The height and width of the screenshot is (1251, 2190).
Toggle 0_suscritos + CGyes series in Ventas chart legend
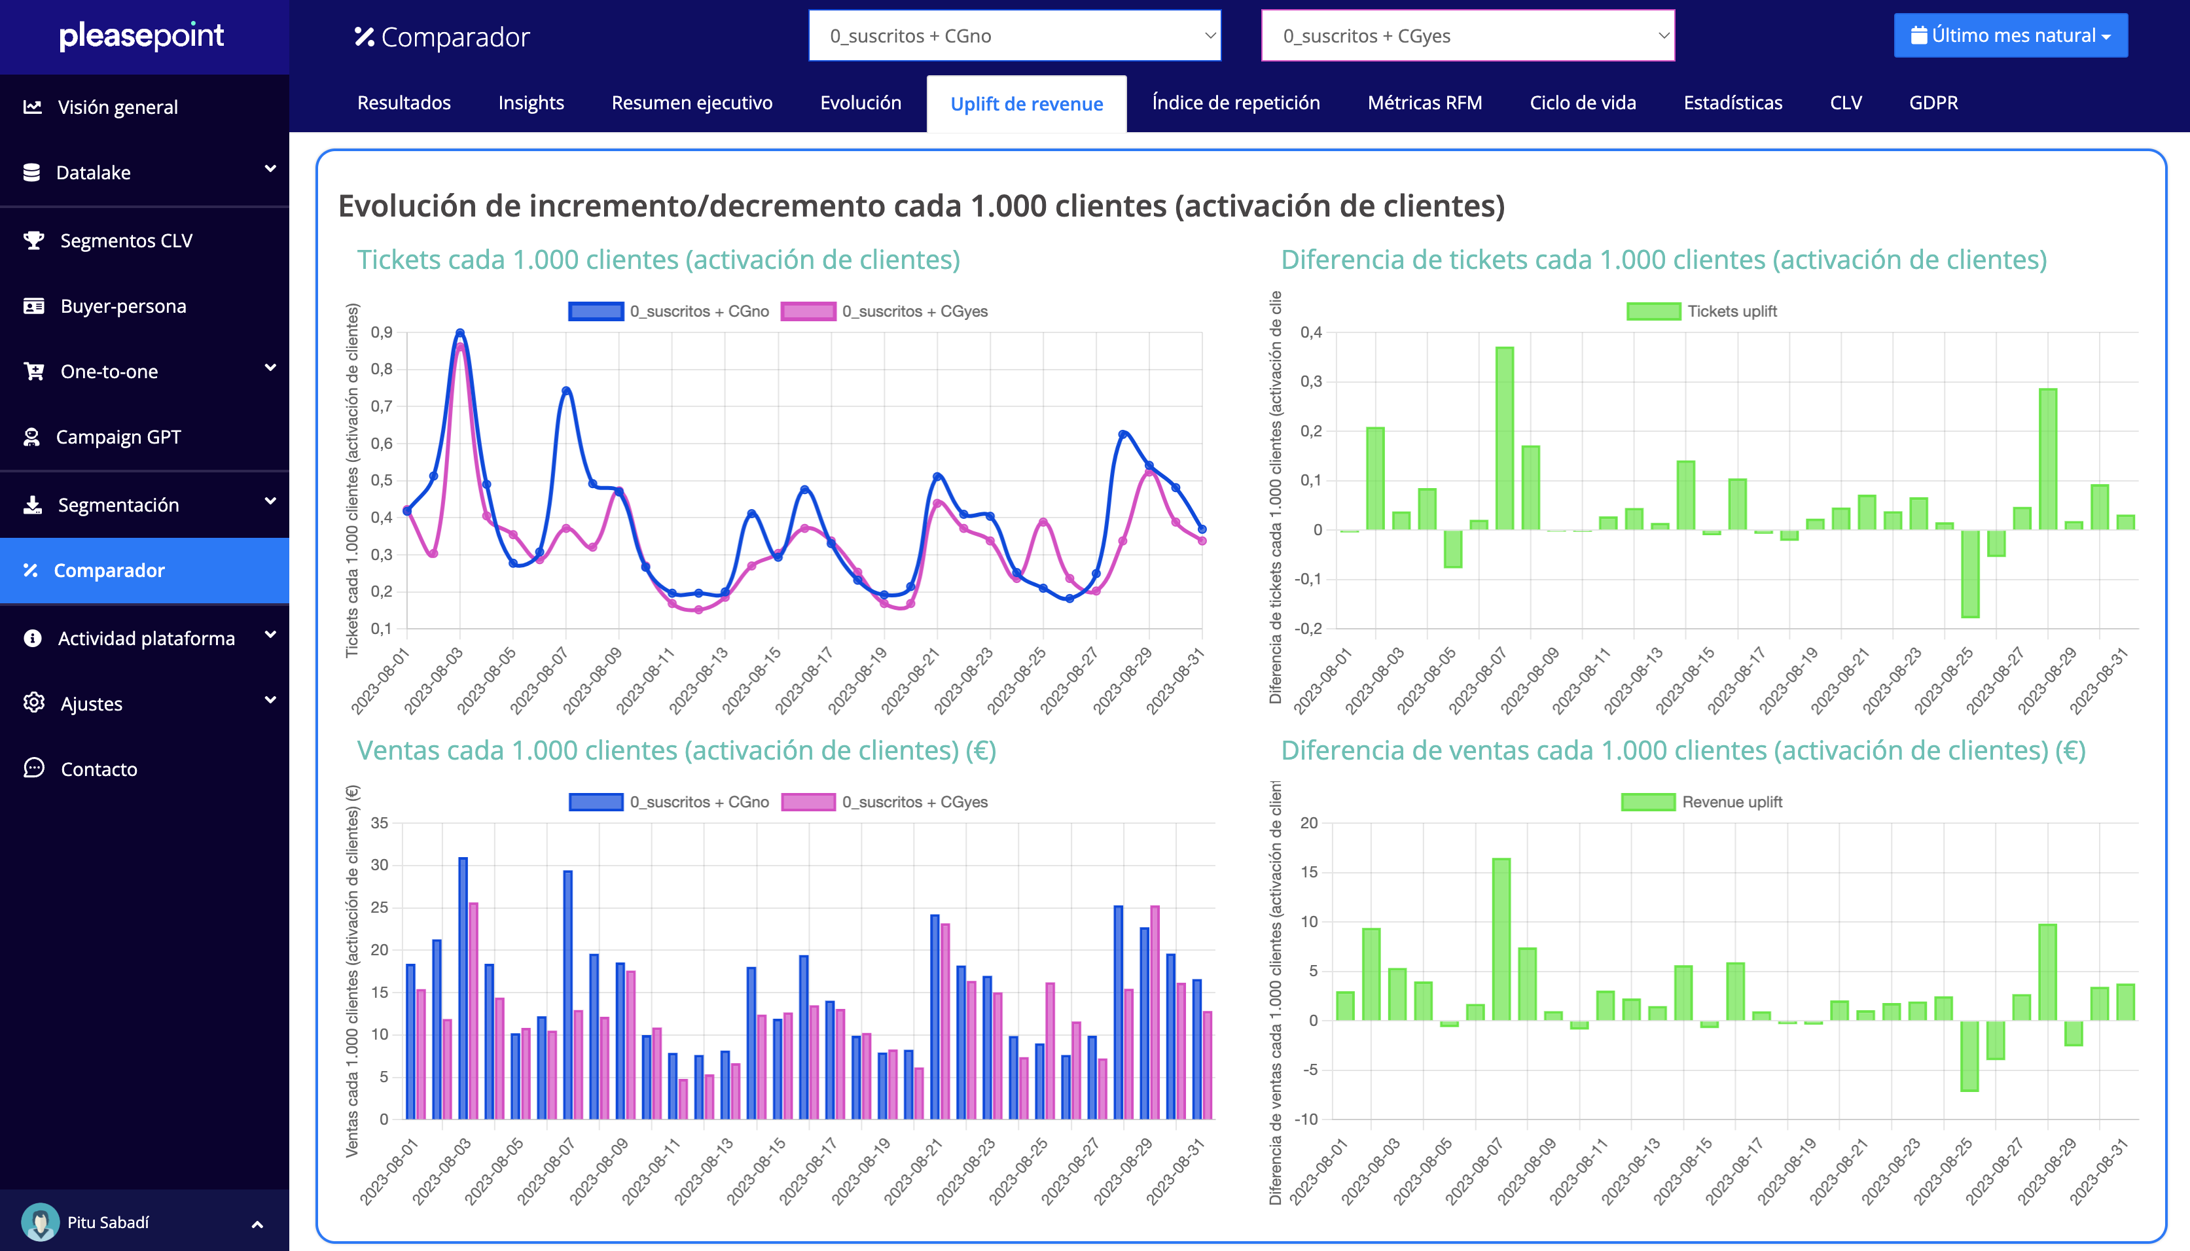(x=886, y=802)
